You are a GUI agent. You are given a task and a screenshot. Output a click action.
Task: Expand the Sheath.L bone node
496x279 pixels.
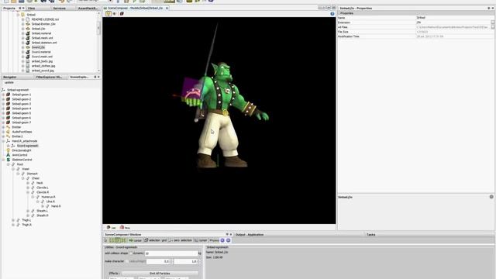(x=28, y=211)
